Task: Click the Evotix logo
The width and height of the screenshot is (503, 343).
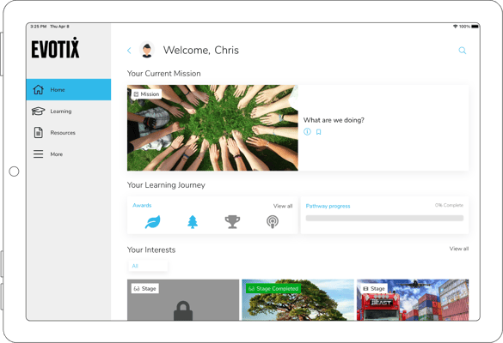Action: click(x=56, y=48)
